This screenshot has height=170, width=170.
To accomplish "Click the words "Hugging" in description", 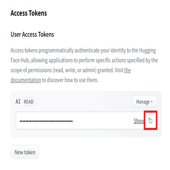I will point(147,51).
